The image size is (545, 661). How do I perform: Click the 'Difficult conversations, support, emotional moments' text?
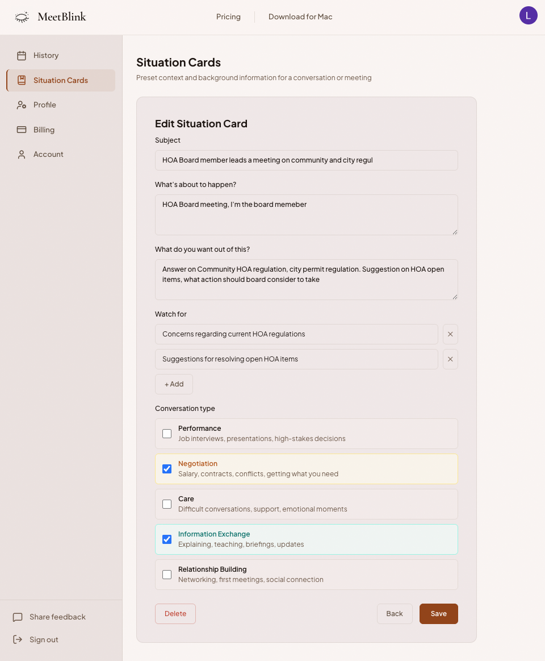(262, 509)
